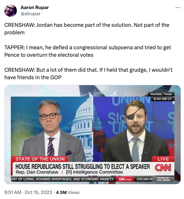Click the 9:51 AM timestamp
Image resolution: width=184 pixels, height=199 pixels.
point(13,192)
